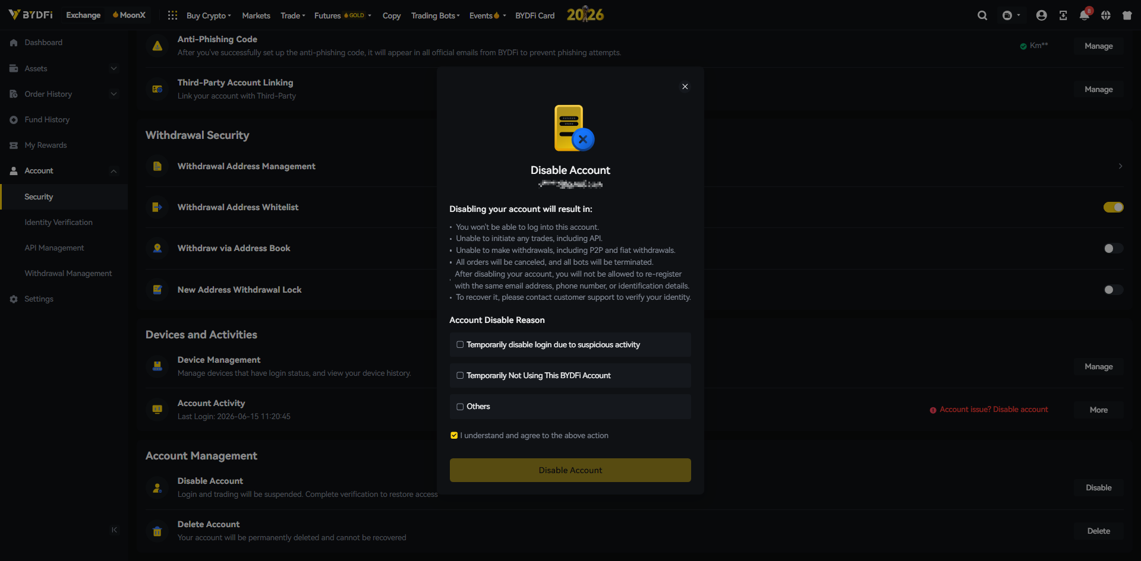This screenshot has height=561, width=1141.
Task: Expand the Assets section in the sidebar
Action: click(114, 69)
